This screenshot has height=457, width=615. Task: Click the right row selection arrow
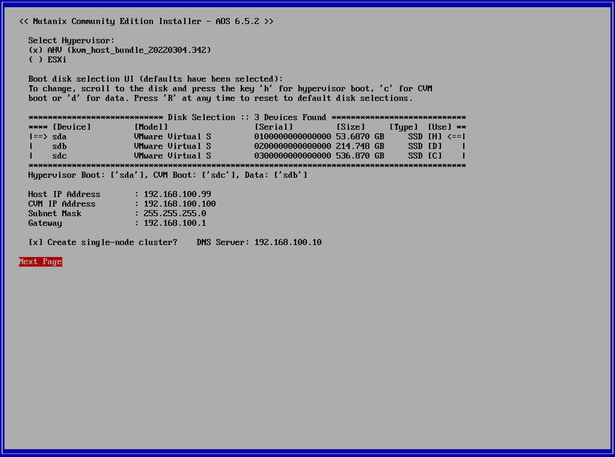click(456, 137)
